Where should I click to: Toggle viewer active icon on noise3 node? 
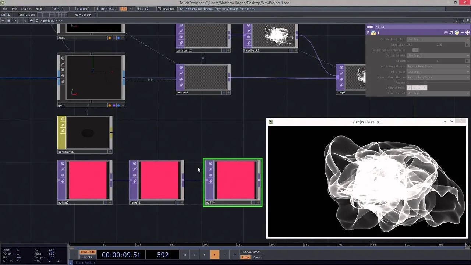point(63,163)
